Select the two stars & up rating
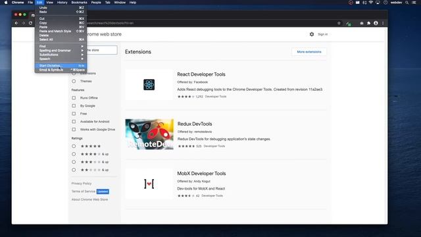This screenshot has height=237, width=421. pyautogui.click(x=74, y=170)
